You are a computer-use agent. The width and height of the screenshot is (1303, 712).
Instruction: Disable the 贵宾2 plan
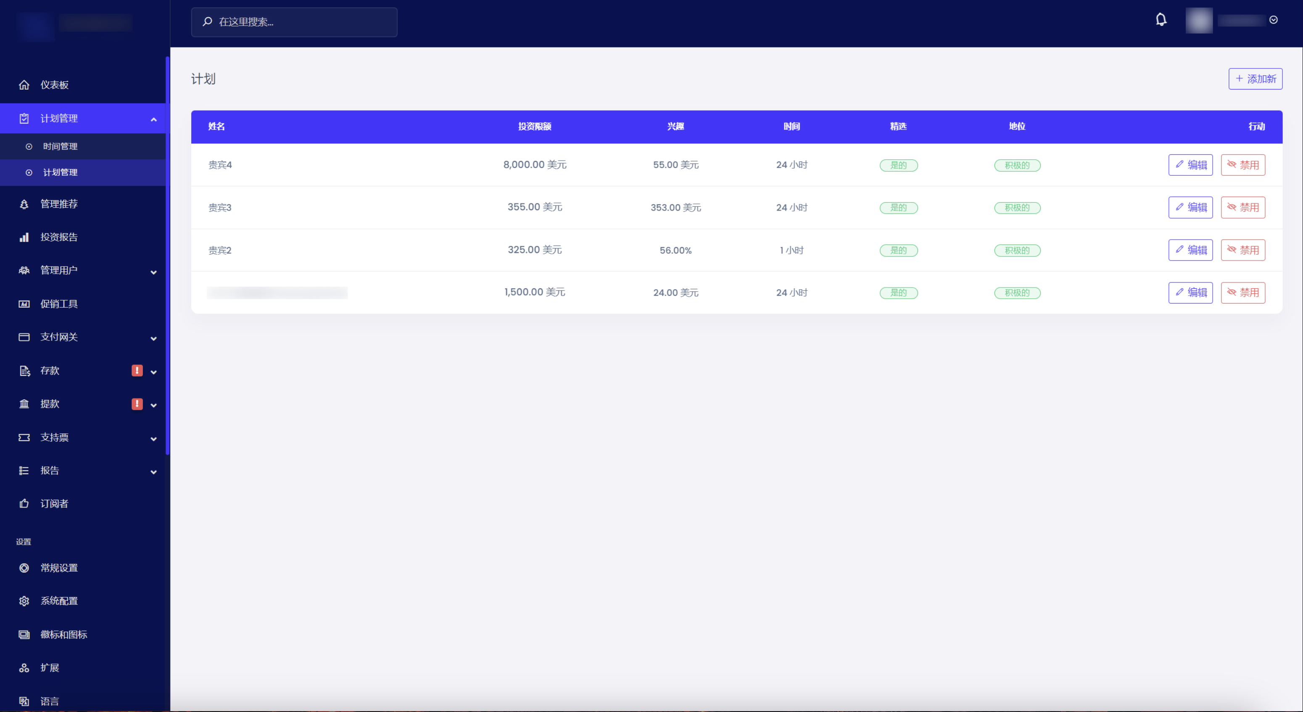click(x=1242, y=251)
